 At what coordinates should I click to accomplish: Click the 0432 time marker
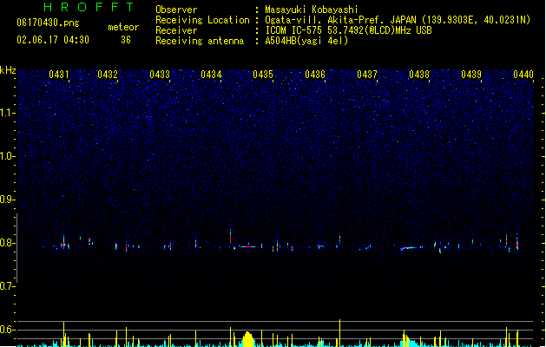(108, 75)
